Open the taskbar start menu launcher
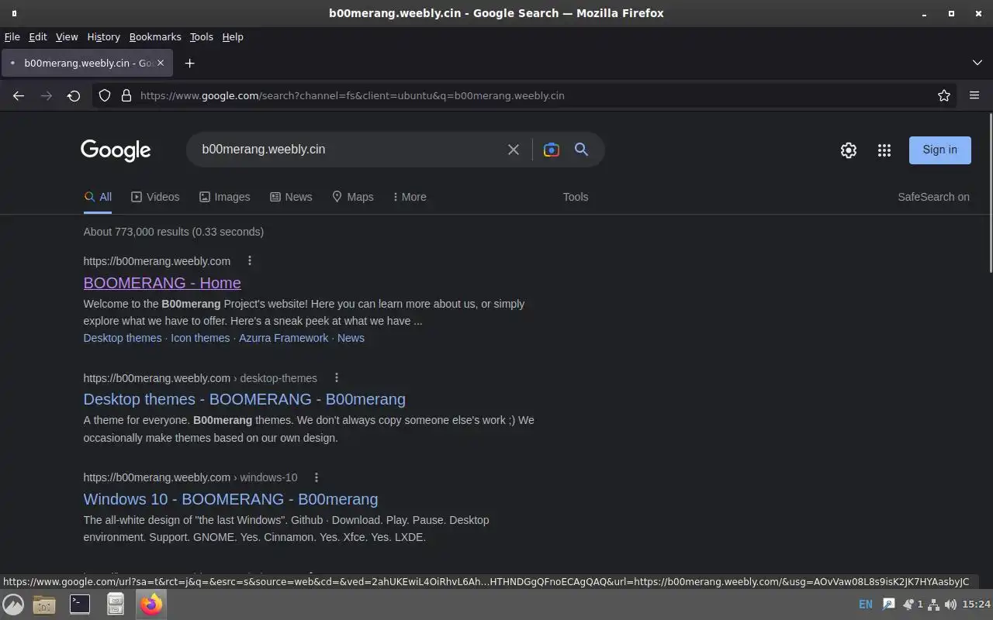The width and height of the screenshot is (993, 620). 13,604
